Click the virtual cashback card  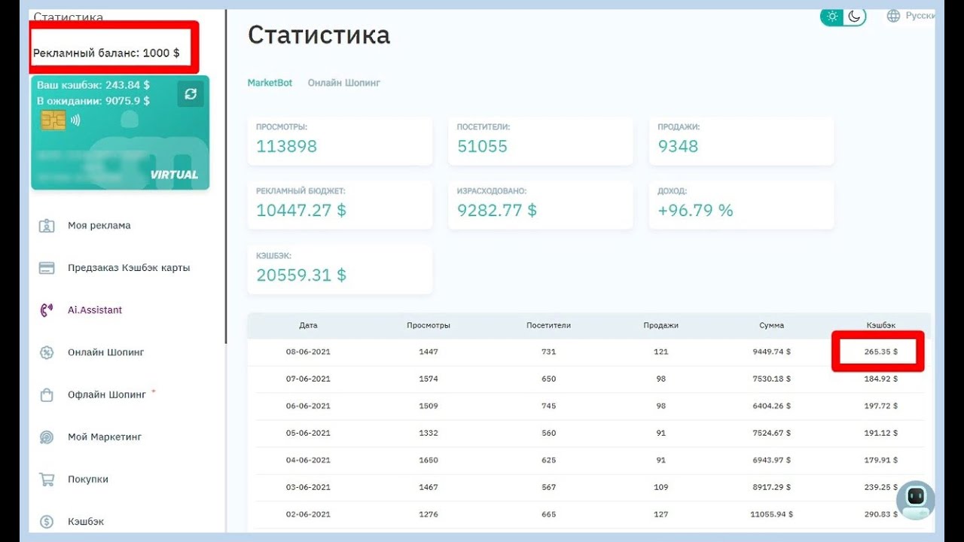point(120,132)
